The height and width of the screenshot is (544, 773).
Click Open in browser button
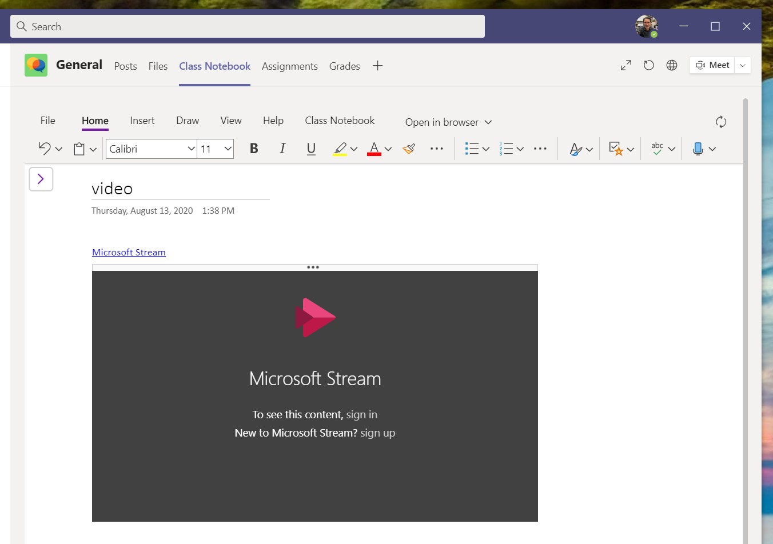[448, 122]
